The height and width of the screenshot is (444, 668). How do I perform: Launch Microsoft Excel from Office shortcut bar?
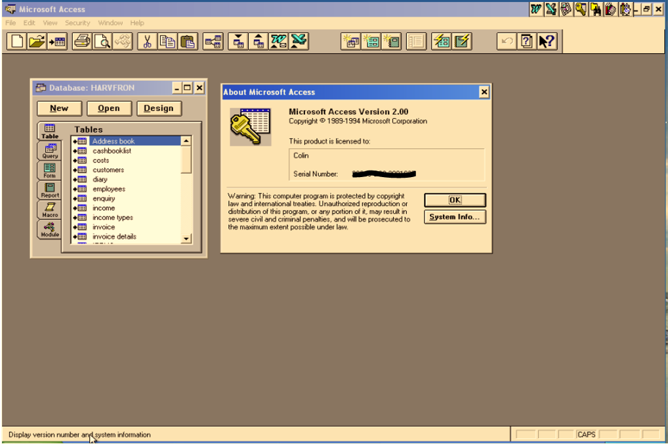[551, 9]
